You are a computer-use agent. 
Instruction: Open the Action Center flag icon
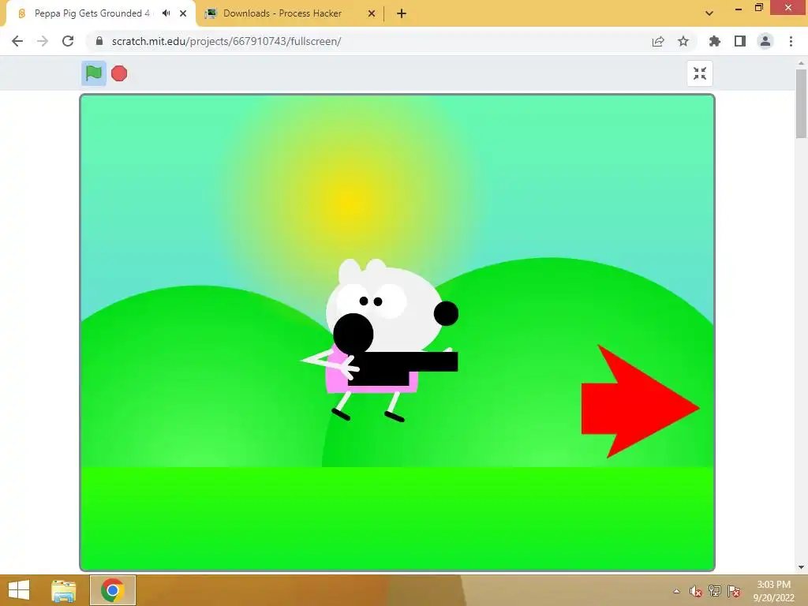tap(734, 591)
